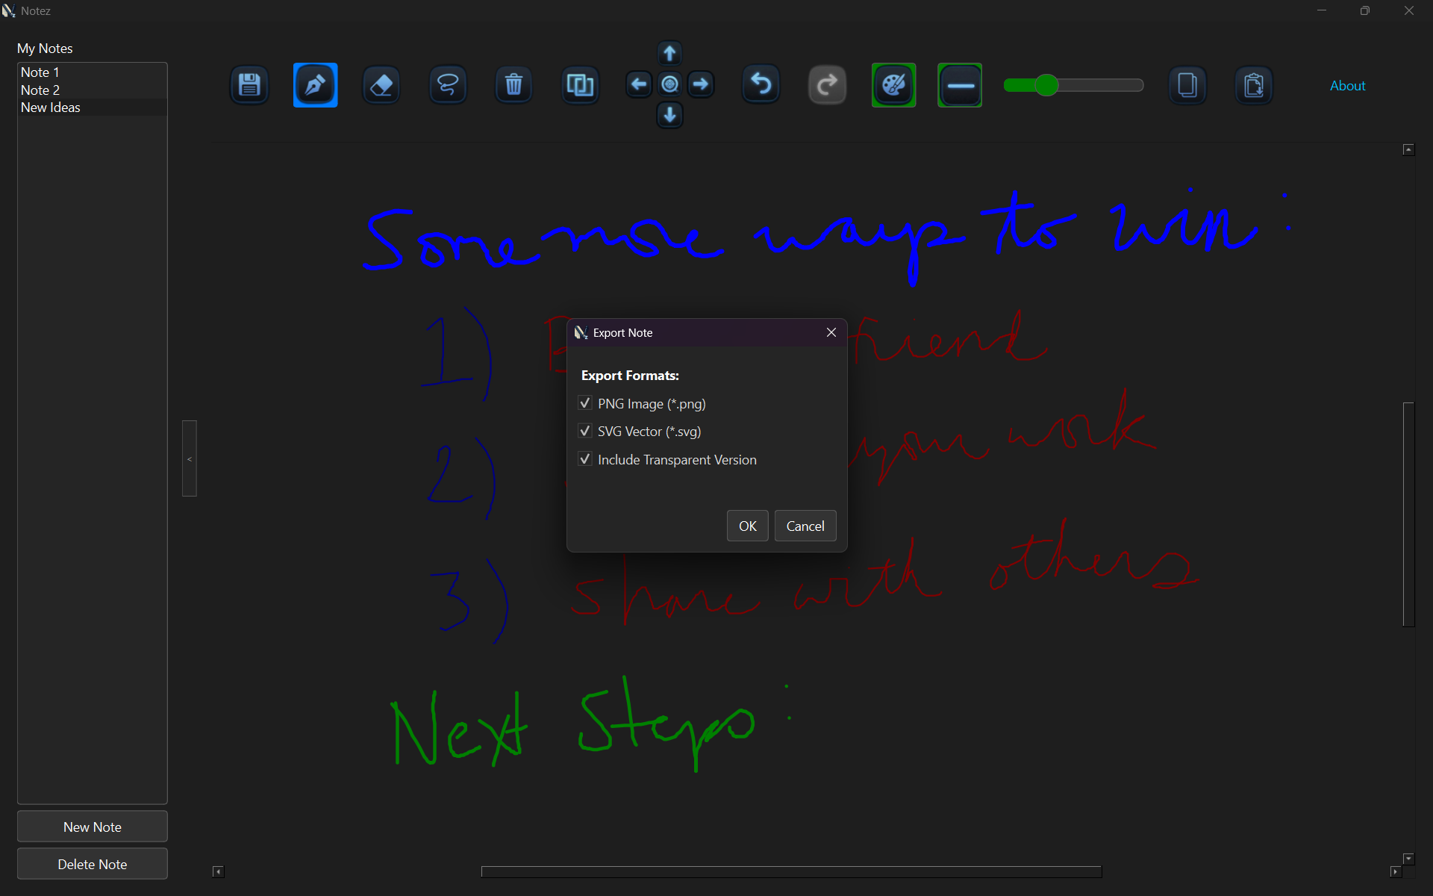Select the Pen drawing tool
This screenshot has width=1433, height=896.
[x=314, y=84]
